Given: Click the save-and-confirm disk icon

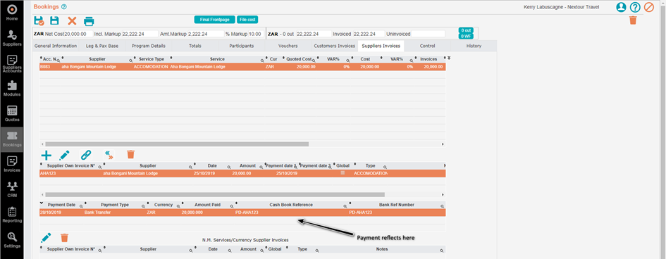Looking at the screenshot, I should tap(39, 21).
